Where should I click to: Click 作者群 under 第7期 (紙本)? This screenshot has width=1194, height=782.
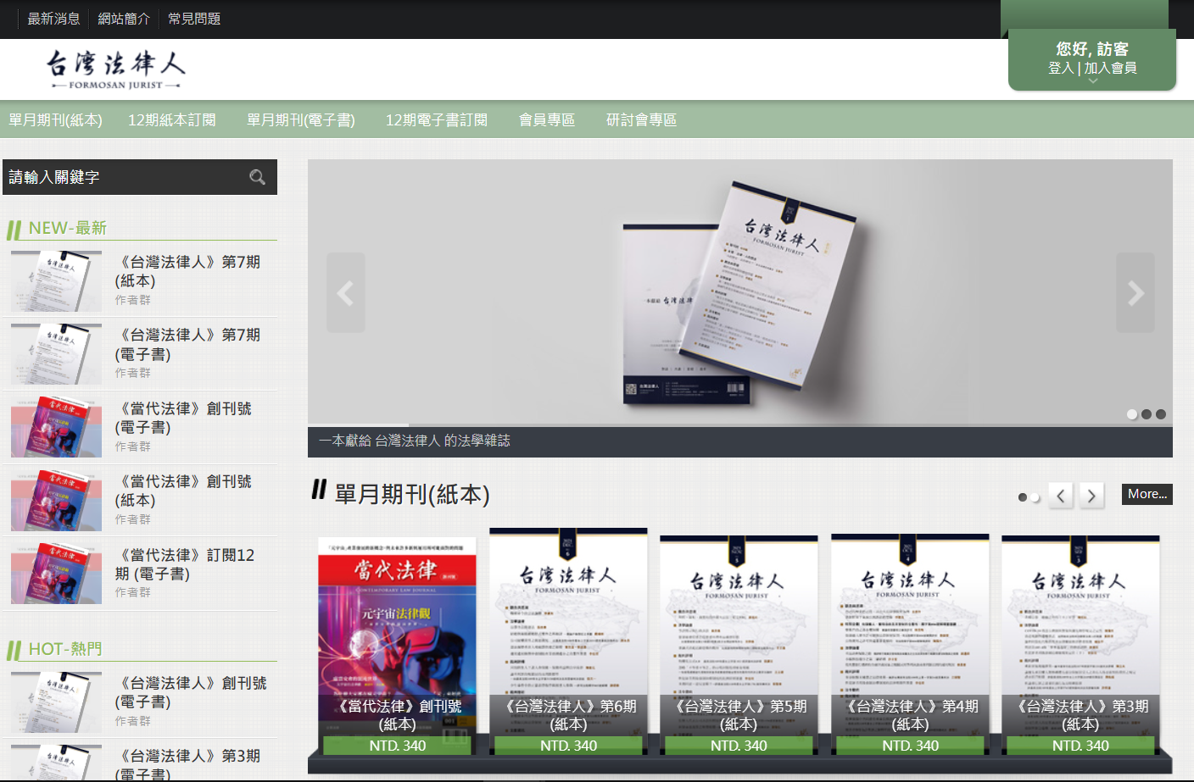pyautogui.click(x=133, y=300)
